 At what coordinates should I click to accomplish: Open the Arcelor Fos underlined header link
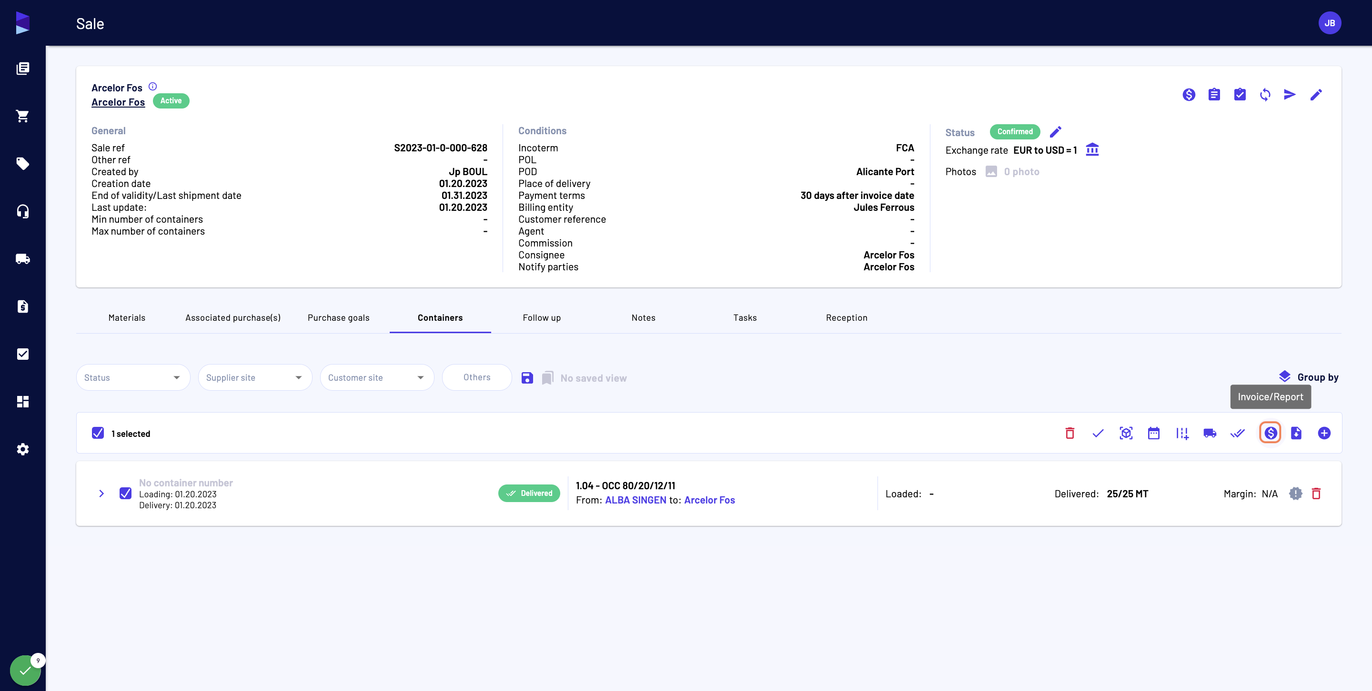click(x=118, y=102)
